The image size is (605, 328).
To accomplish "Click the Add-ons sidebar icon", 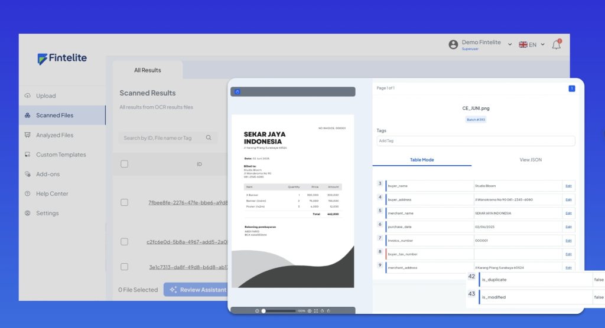I will [28, 174].
